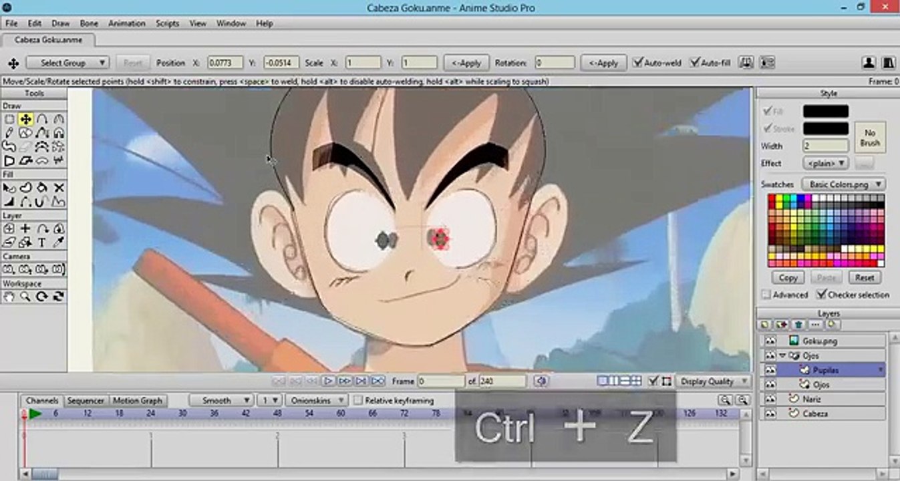Select the Paint Bucket tool
The width and height of the screenshot is (900, 481).
tap(42, 188)
